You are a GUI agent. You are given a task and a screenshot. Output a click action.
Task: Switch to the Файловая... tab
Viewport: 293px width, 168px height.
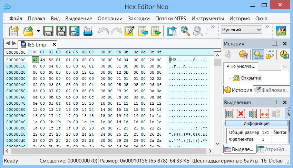tap(272, 90)
